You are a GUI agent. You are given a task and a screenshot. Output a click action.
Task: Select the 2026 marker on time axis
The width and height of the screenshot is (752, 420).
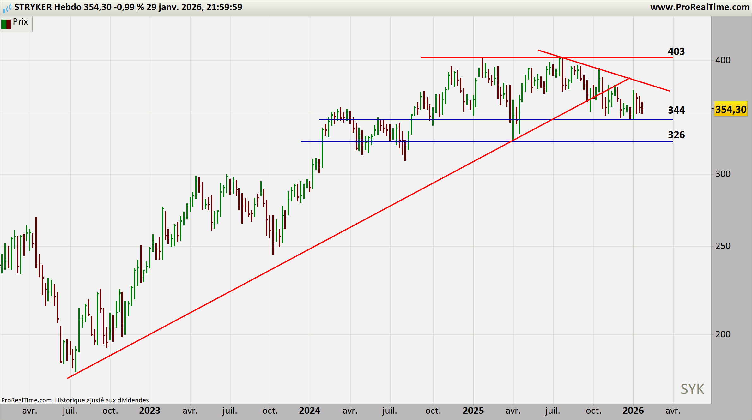tap(633, 411)
